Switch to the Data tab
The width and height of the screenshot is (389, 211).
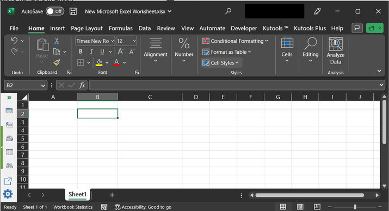(145, 28)
